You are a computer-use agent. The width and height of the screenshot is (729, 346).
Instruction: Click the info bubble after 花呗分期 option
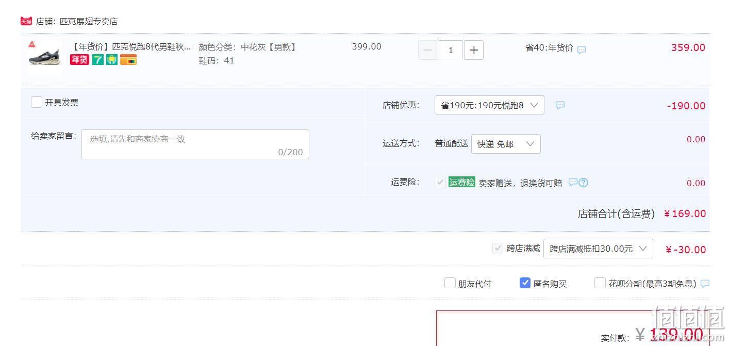tap(705, 284)
